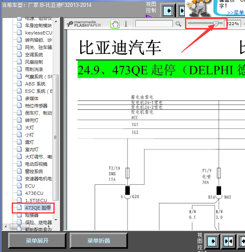Open 雨刮洗涤 tree item

coord(34,69)
